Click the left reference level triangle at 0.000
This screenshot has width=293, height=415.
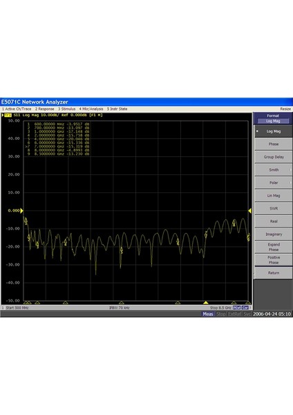[21, 211]
